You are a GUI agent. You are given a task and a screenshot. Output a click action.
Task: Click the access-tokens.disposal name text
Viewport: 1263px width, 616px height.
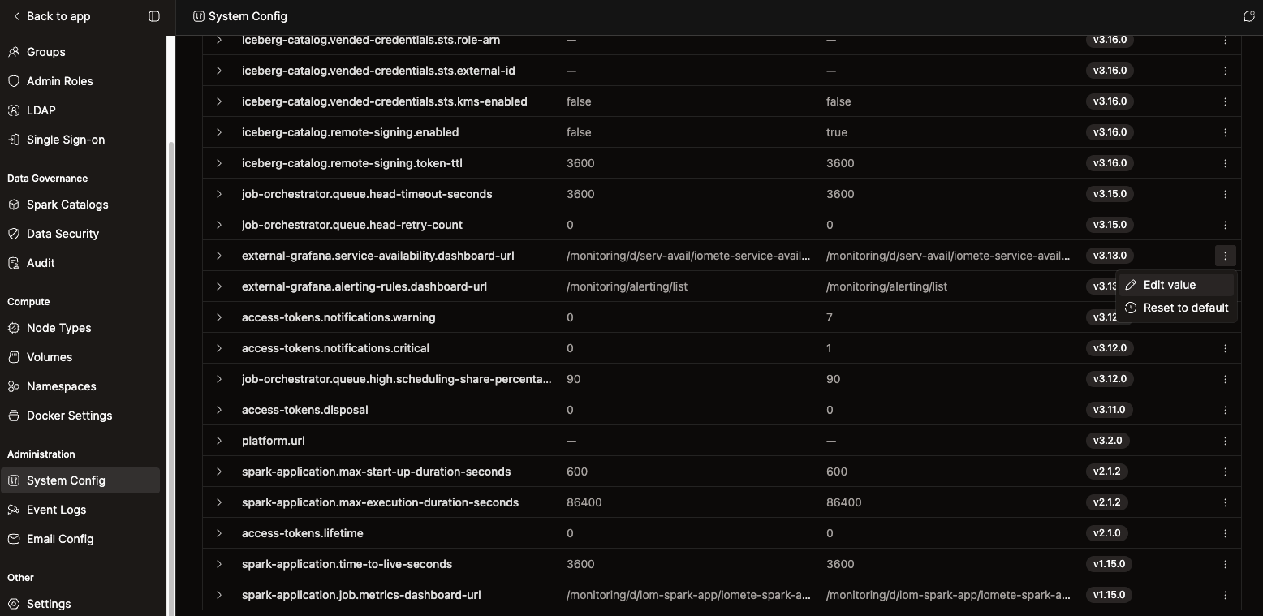click(x=305, y=410)
